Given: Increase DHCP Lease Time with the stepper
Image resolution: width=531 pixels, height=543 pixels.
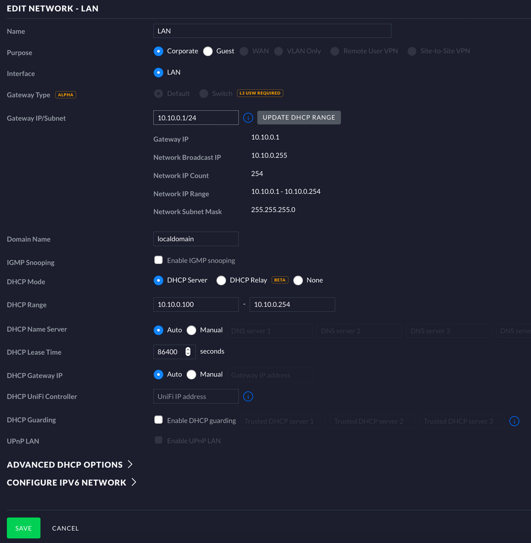Looking at the screenshot, I should coord(188,349).
